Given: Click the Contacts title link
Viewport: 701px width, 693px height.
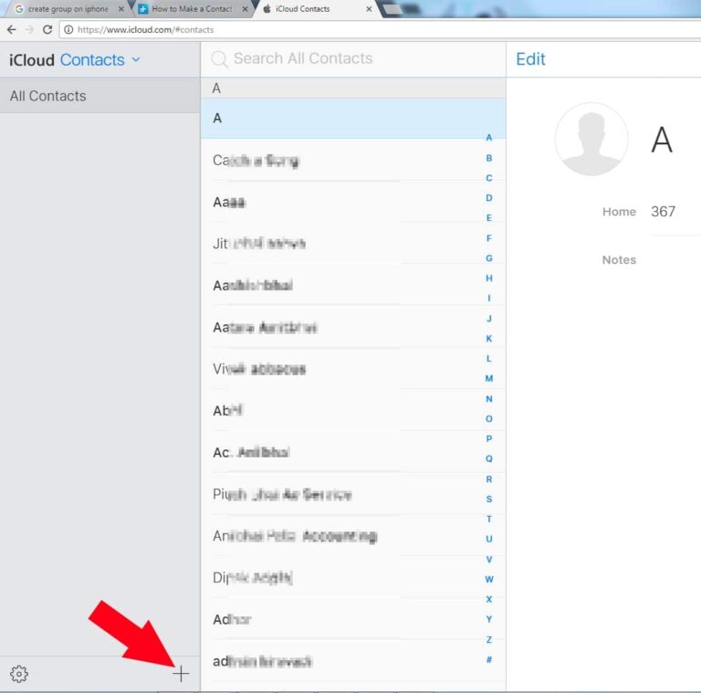Looking at the screenshot, I should (92, 60).
